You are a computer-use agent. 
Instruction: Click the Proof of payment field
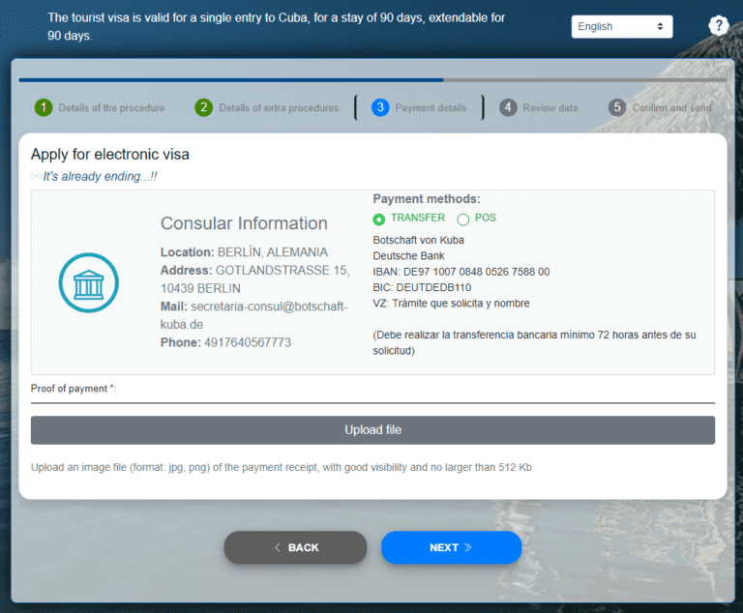click(372, 394)
